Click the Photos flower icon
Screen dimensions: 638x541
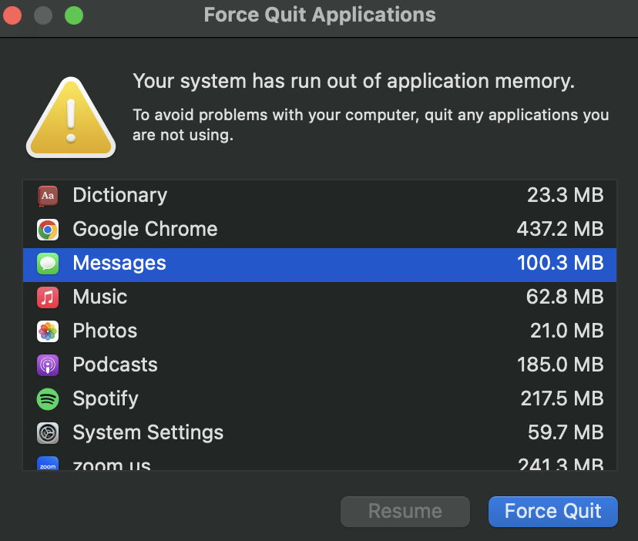[x=48, y=331]
